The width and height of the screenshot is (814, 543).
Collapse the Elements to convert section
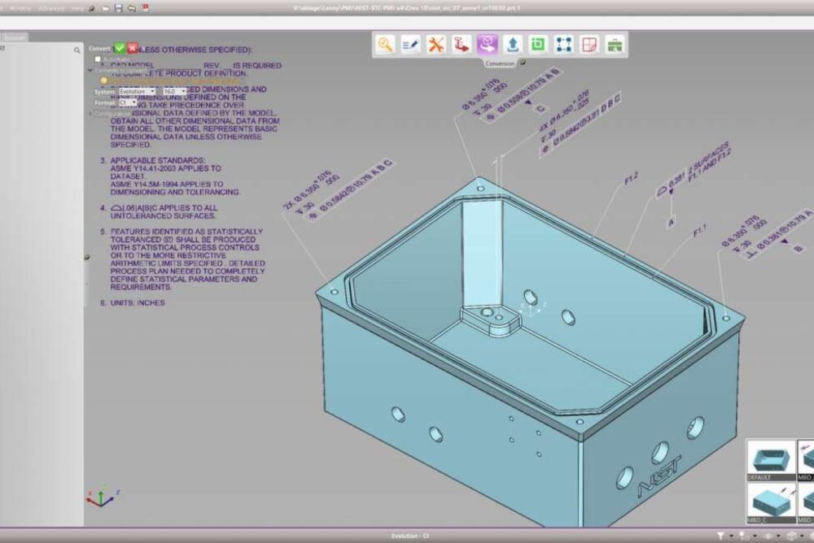(x=90, y=70)
